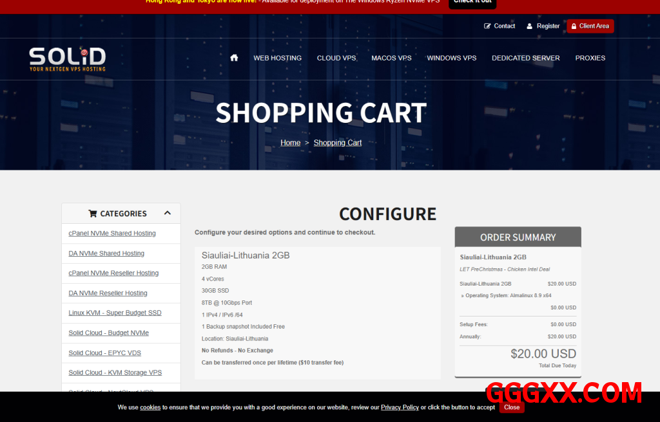Click the Check it out button

472,2
